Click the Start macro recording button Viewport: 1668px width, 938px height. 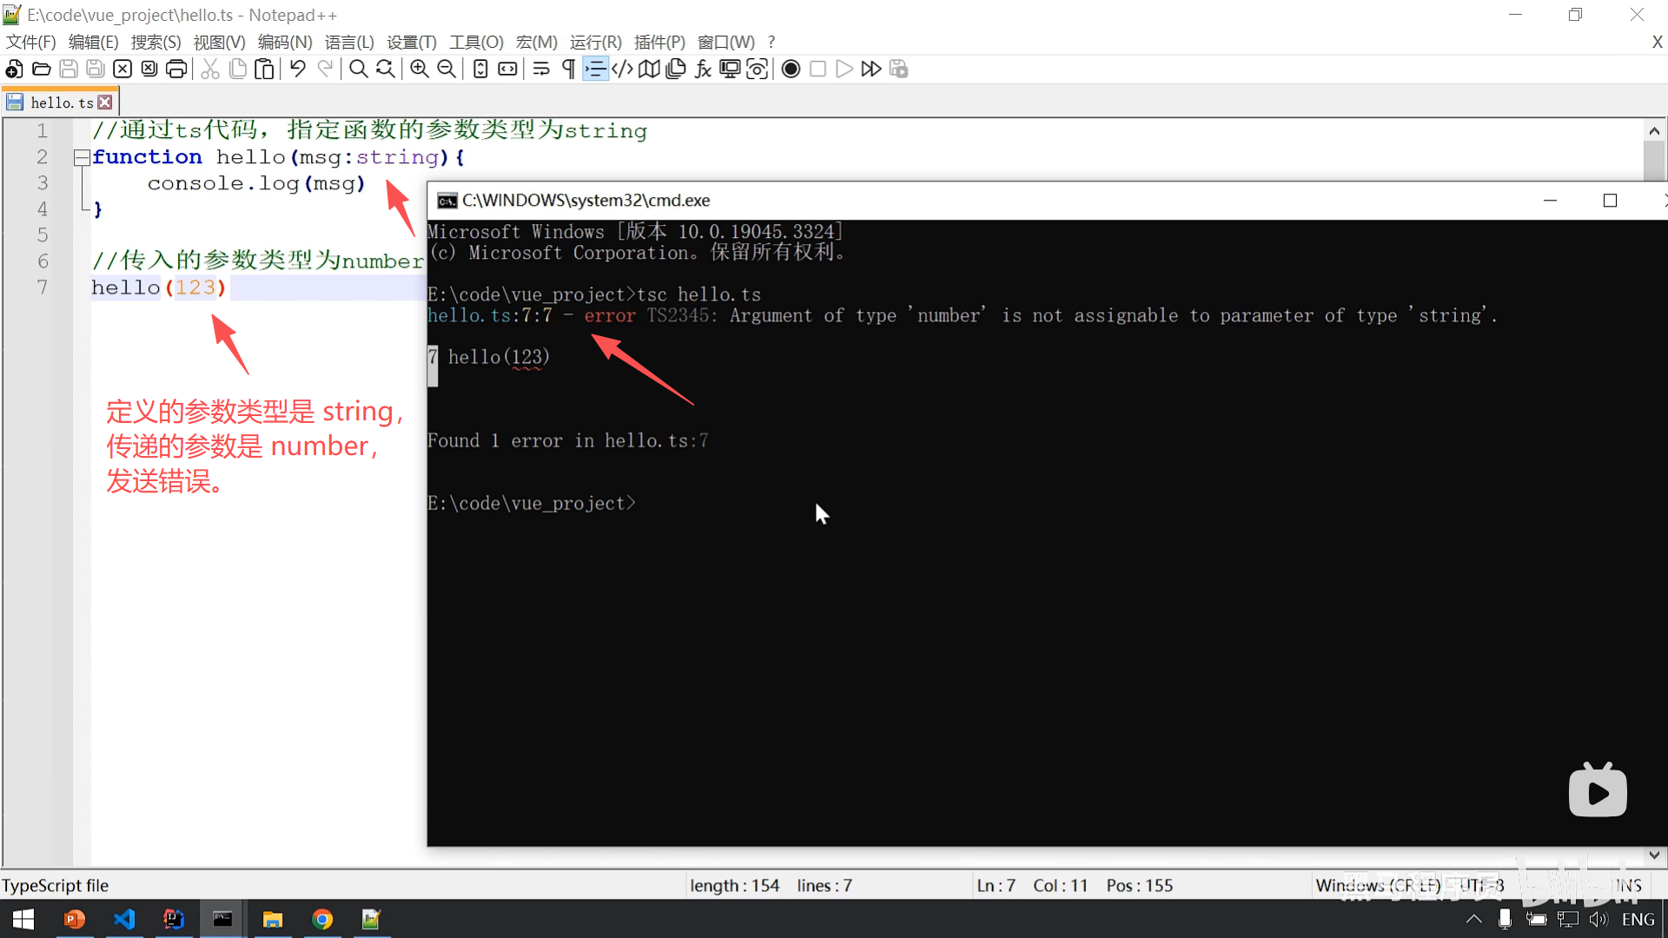[791, 69]
